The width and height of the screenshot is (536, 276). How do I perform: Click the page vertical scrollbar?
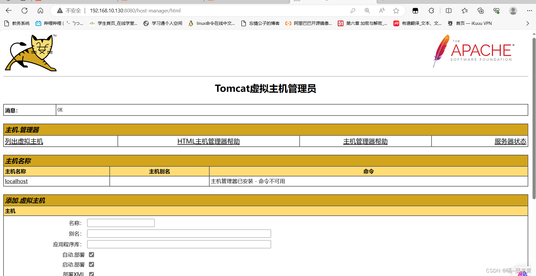click(534, 118)
